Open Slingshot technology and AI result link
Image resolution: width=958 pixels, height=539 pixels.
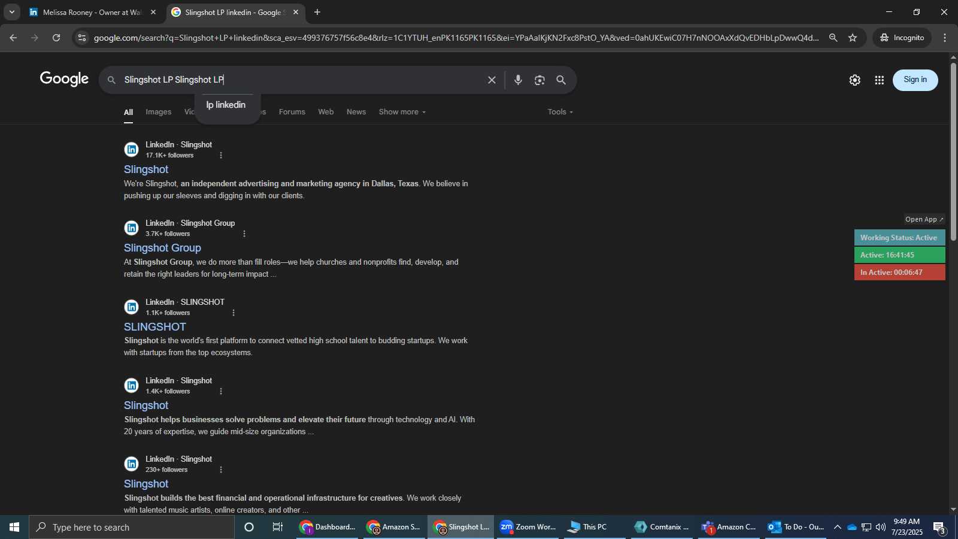coord(146,405)
